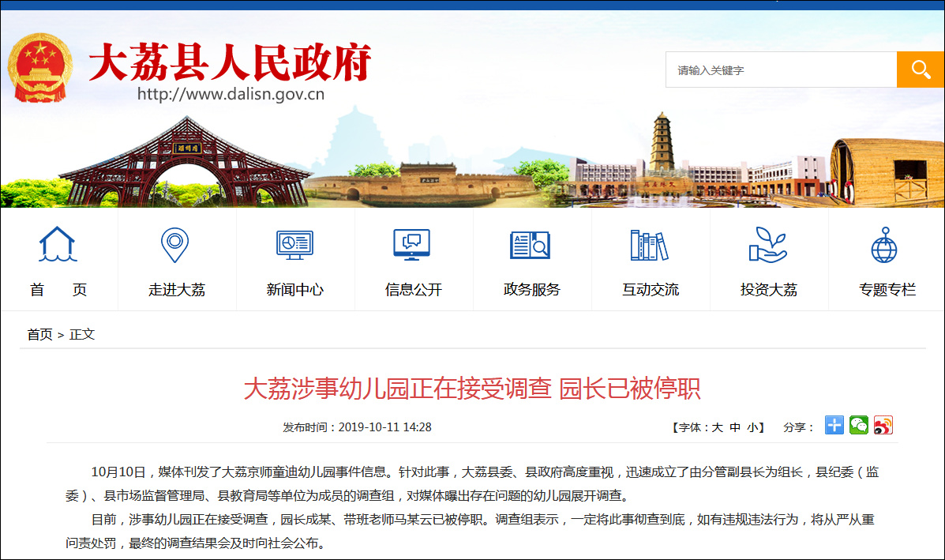This screenshot has height=560, width=945.
Task: Click the URL http://www.dalisn.gov.cn text
Action: (231, 94)
